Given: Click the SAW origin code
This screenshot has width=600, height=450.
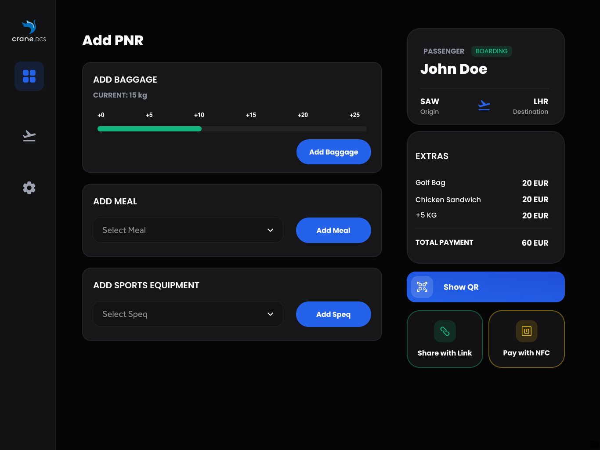Looking at the screenshot, I should point(430,102).
